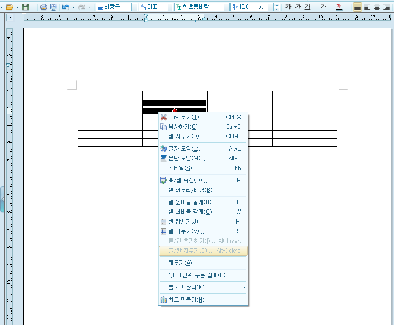The width and height of the screenshot is (394, 325).
Task: Expand 블록 계산식 submenu
Action: [x=203, y=287]
